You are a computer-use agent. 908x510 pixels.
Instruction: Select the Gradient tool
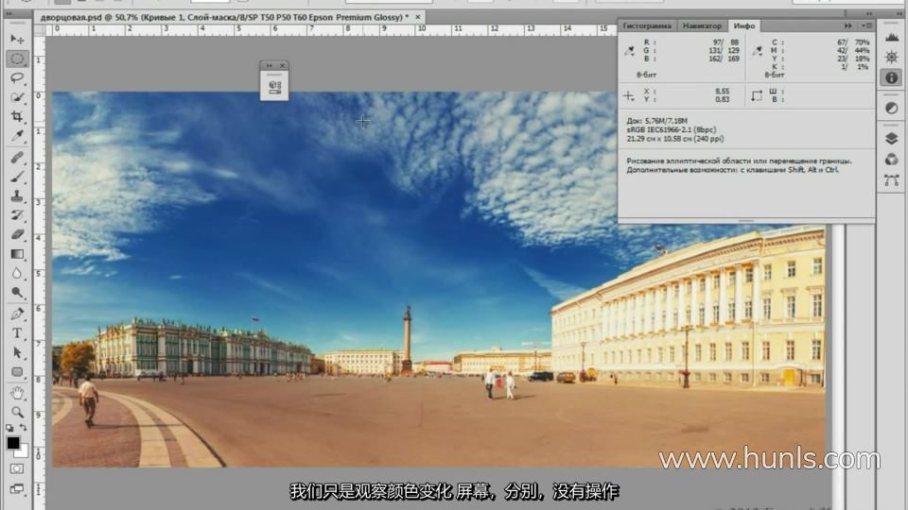click(17, 254)
